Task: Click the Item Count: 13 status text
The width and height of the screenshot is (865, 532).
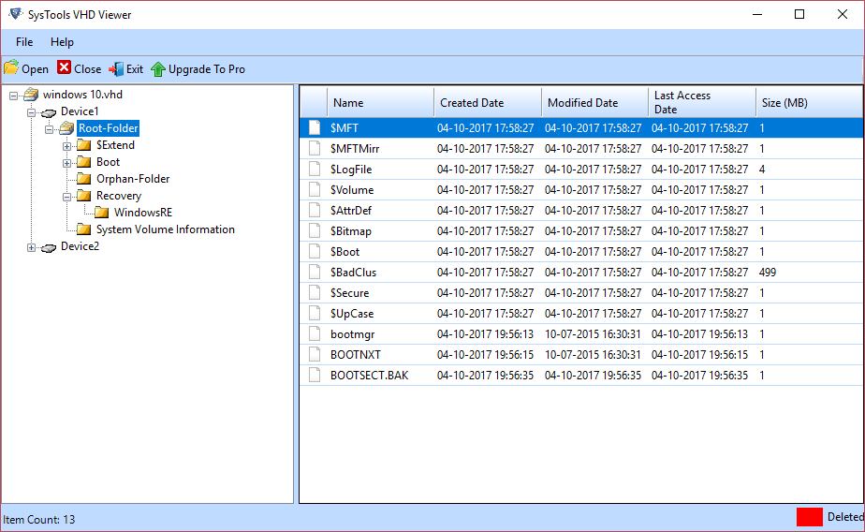Action: click(39, 519)
